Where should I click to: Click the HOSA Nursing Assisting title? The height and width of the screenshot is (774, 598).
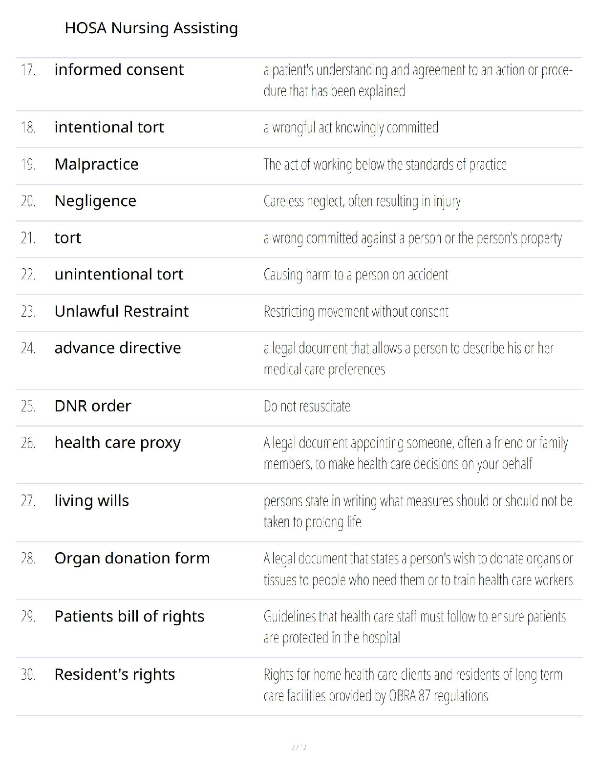click(151, 28)
